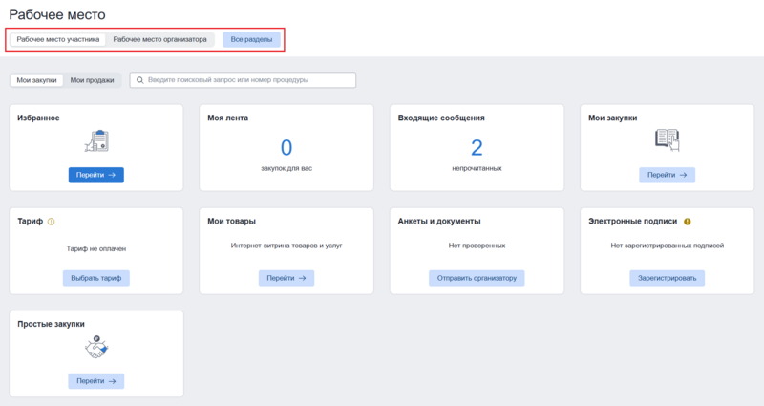Click the Избранное document icon

pyautogui.click(x=95, y=141)
